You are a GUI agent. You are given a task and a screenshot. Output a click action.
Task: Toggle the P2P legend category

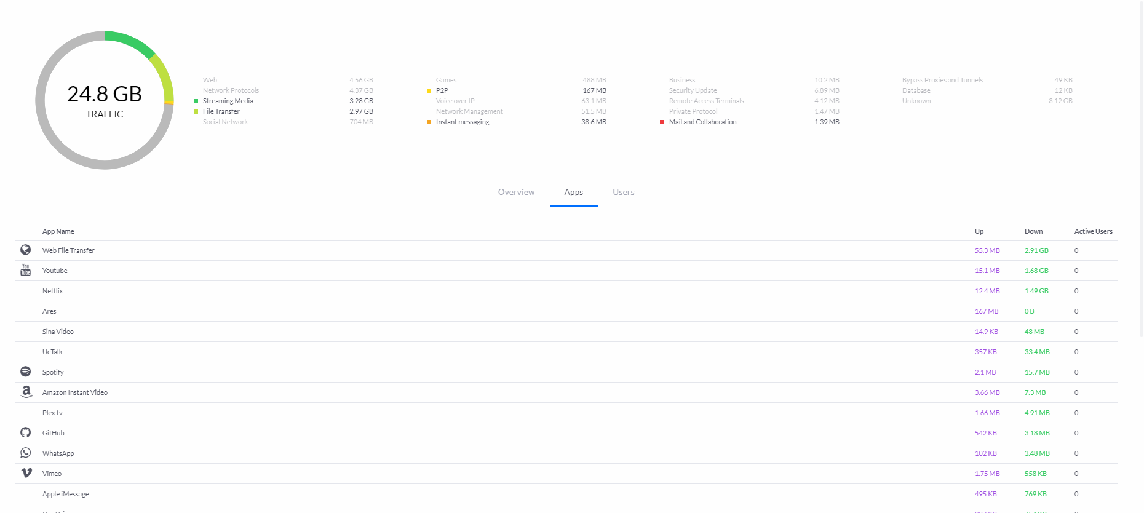[442, 90]
